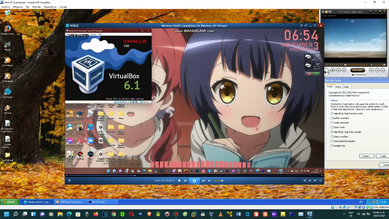389x219 pixels.
Task: Open the NotMyFault 4.0 desktop folder
Action: pyautogui.click(x=8, y=158)
